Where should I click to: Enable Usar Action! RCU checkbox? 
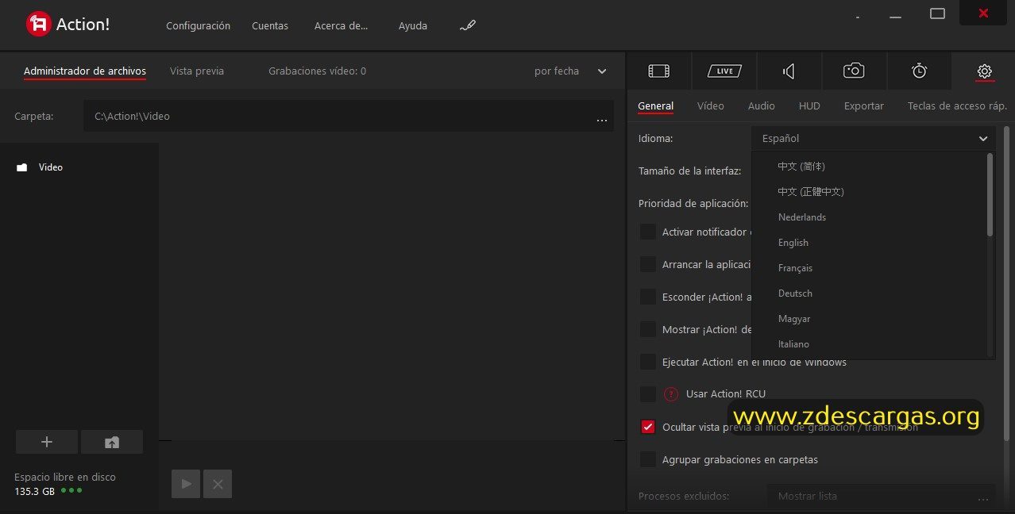648,394
